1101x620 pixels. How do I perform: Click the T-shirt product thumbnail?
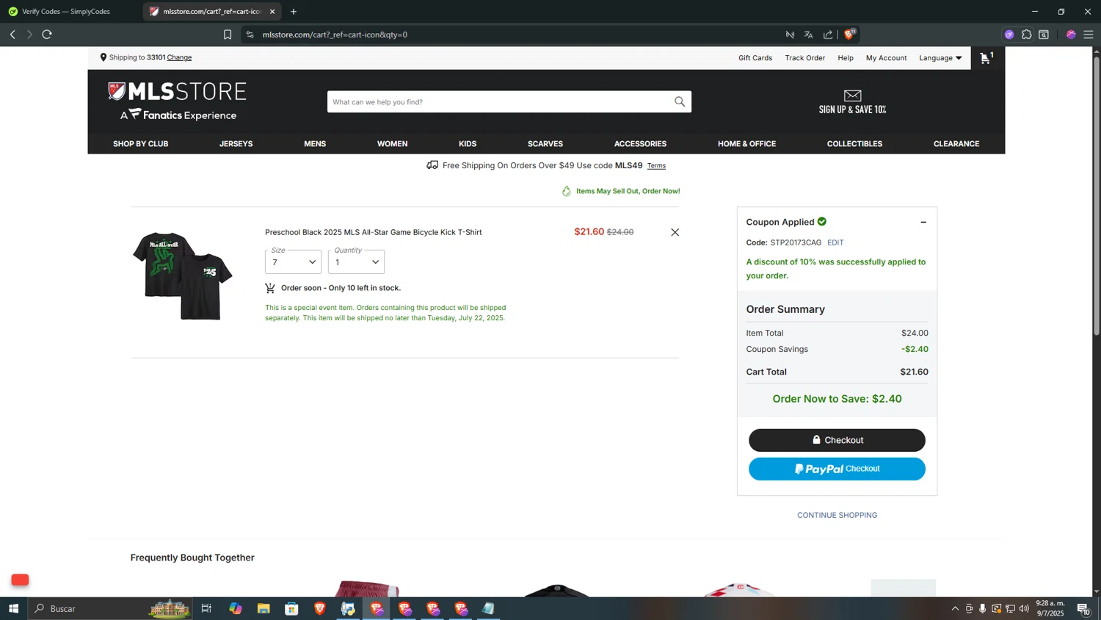[x=183, y=275]
